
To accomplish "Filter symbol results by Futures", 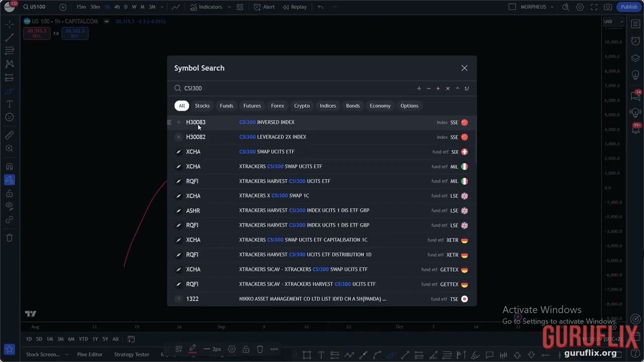I will pos(252,106).
